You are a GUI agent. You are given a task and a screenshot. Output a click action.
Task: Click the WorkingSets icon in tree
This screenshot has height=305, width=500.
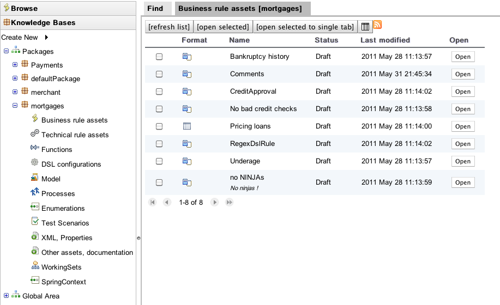pos(34,266)
